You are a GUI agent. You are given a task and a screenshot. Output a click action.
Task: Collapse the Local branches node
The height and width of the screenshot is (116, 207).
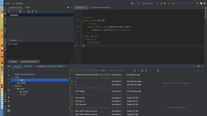click(13, 77)
